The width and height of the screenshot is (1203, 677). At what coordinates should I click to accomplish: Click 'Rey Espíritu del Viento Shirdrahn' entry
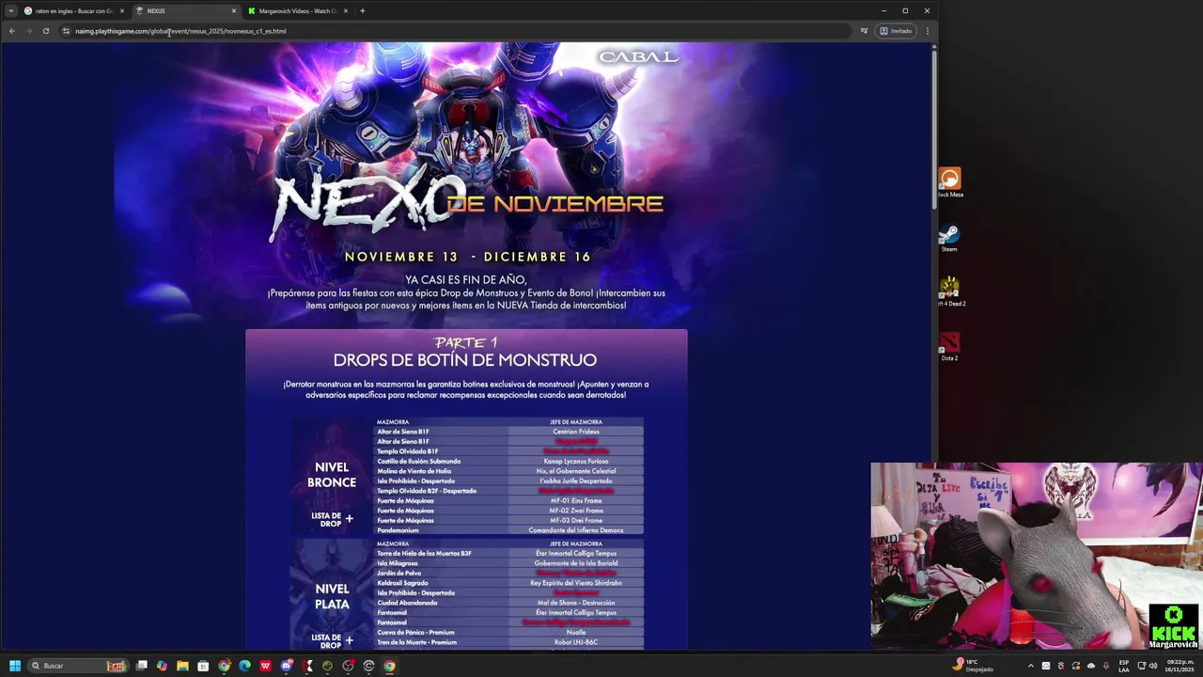pos(576,583)
